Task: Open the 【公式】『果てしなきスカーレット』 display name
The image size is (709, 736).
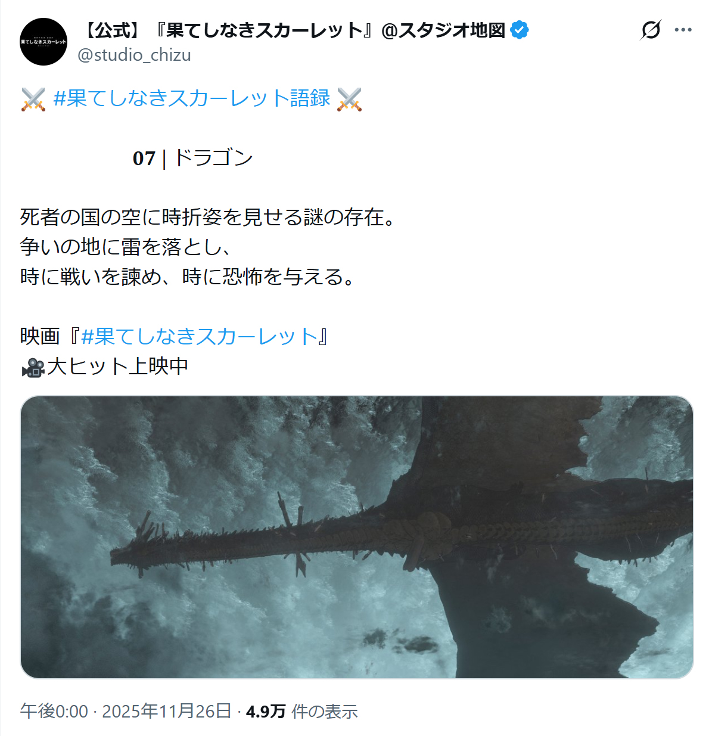Action: pos(292,30)
